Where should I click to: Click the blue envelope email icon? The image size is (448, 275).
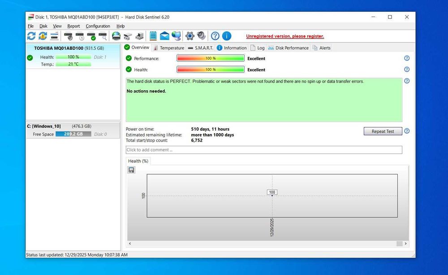(x=164, y=36)
